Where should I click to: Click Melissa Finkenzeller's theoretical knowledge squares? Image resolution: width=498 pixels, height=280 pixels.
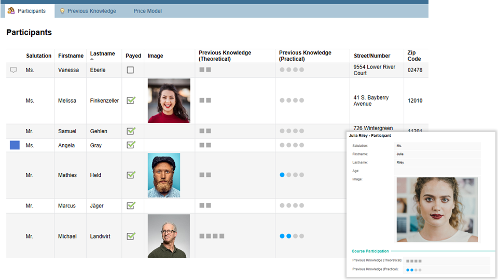click(205, 101)
